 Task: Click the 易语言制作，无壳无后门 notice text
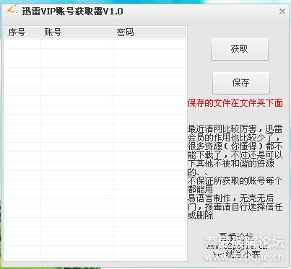click(235, 207)
